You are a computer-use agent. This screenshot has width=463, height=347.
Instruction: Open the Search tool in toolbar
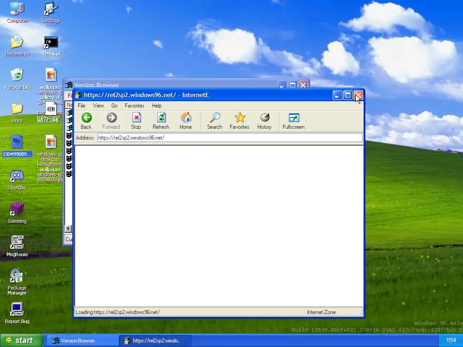point(215,121)
